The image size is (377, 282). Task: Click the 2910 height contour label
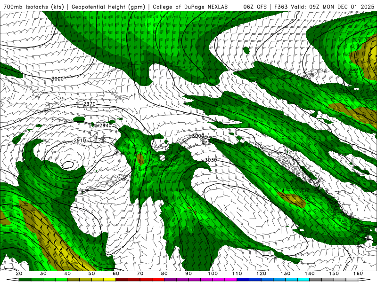pyautogui.click(x=80, y=140)
